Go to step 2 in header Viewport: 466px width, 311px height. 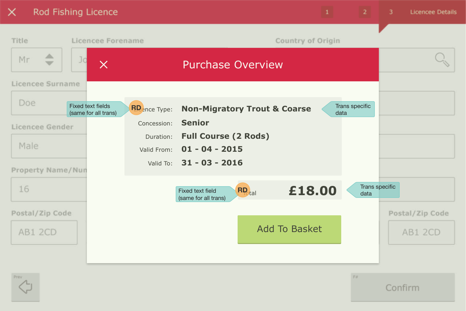(x=365, y=12)
